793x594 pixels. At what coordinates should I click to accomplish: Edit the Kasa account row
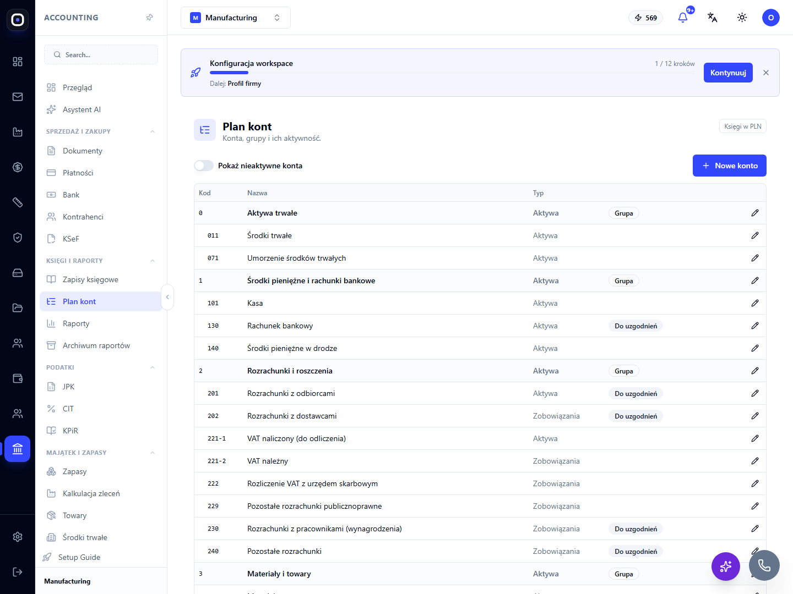pyautogui.click(x=755, y=303)
